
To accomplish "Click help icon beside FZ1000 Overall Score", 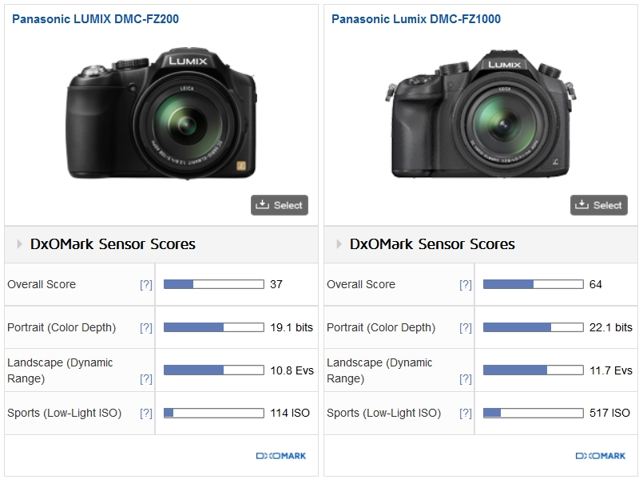I will pyautogui.click(x=466, y=284).
